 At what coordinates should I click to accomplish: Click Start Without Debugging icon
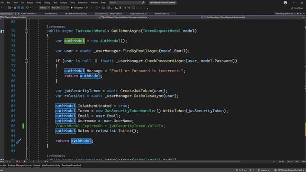(87, 8)
